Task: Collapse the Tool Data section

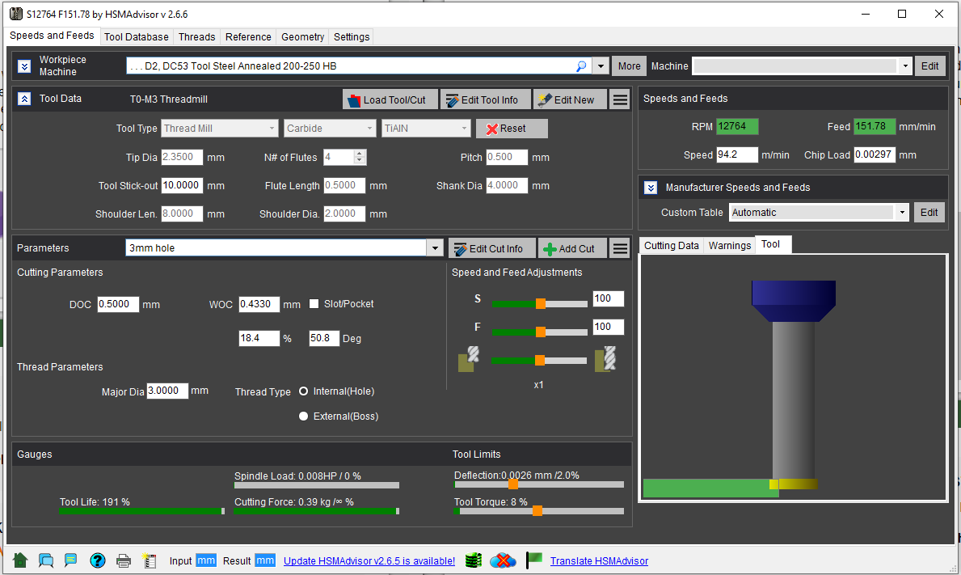Action: click(24, 99)
